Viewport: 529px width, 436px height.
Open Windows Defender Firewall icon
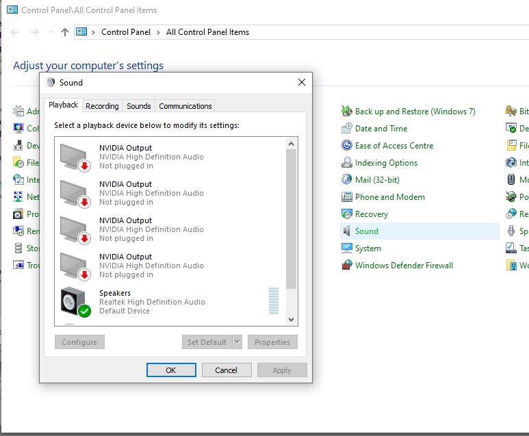pos(348,266)
